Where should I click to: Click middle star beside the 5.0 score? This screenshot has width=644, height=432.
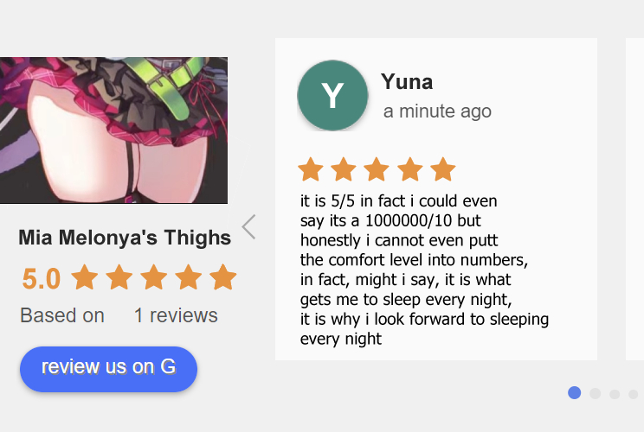(153, 278)
